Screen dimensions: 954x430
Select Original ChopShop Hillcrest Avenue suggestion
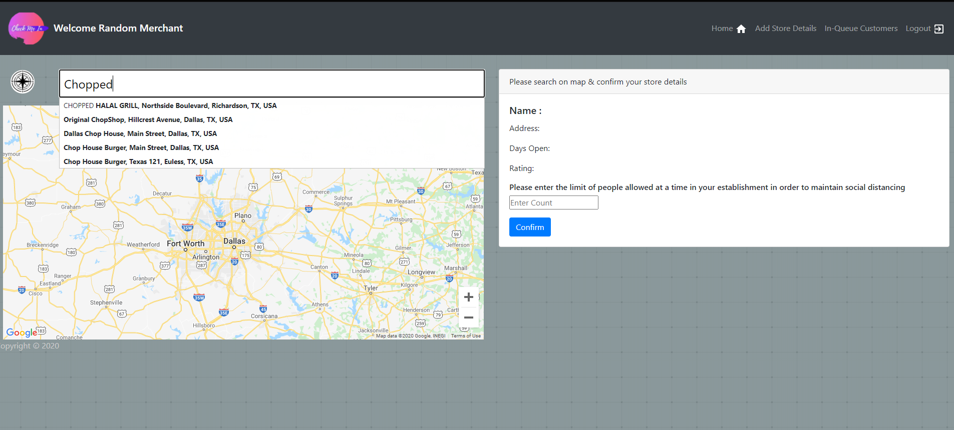coord(272,119)
